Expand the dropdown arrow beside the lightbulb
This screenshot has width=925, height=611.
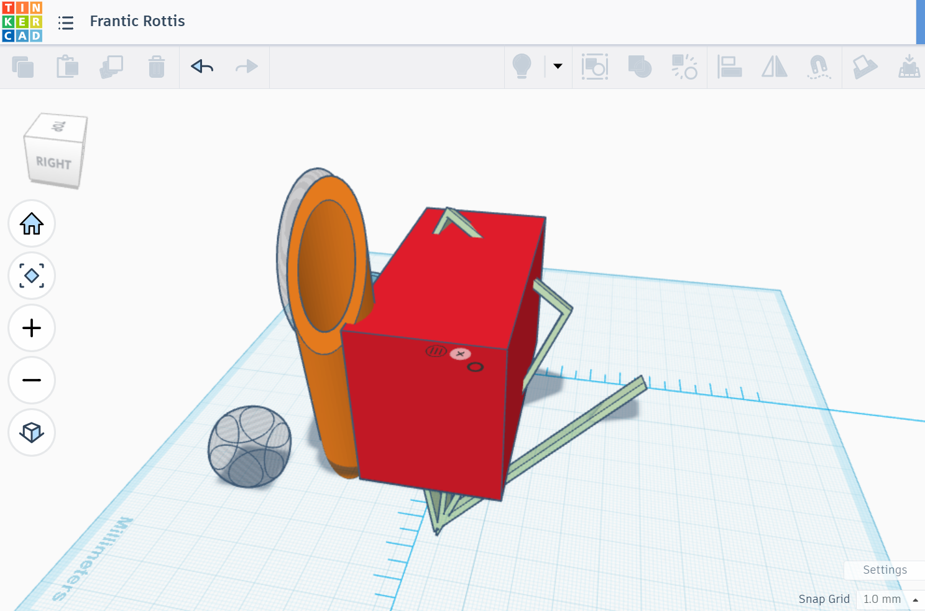pyautogui.click(x=558, y=66)
